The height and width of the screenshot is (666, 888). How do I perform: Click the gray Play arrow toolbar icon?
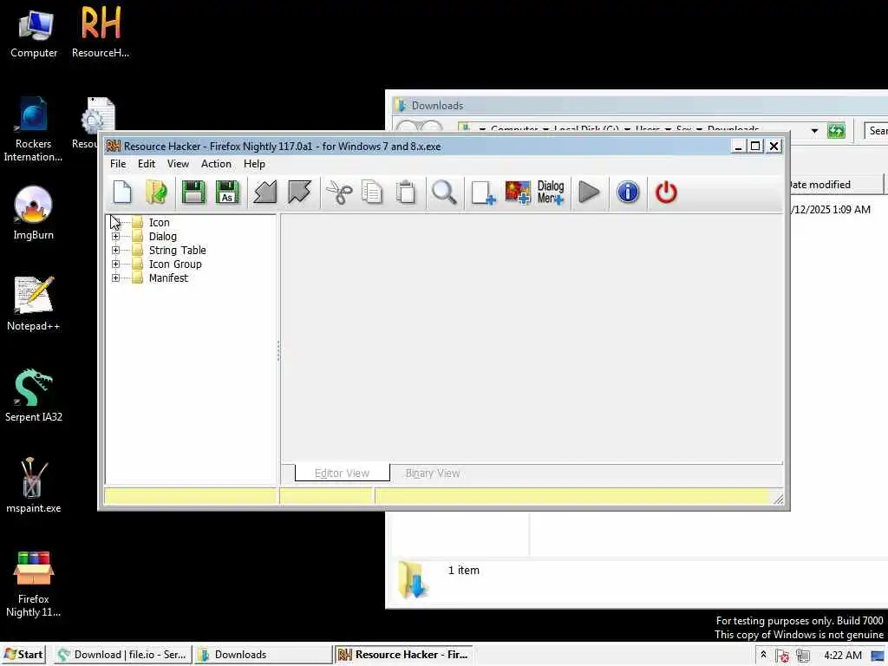589,193
